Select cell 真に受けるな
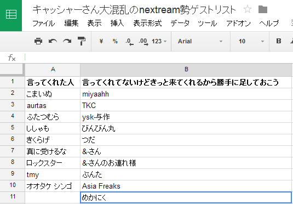 pyautogui.click(x=53, y=151)
